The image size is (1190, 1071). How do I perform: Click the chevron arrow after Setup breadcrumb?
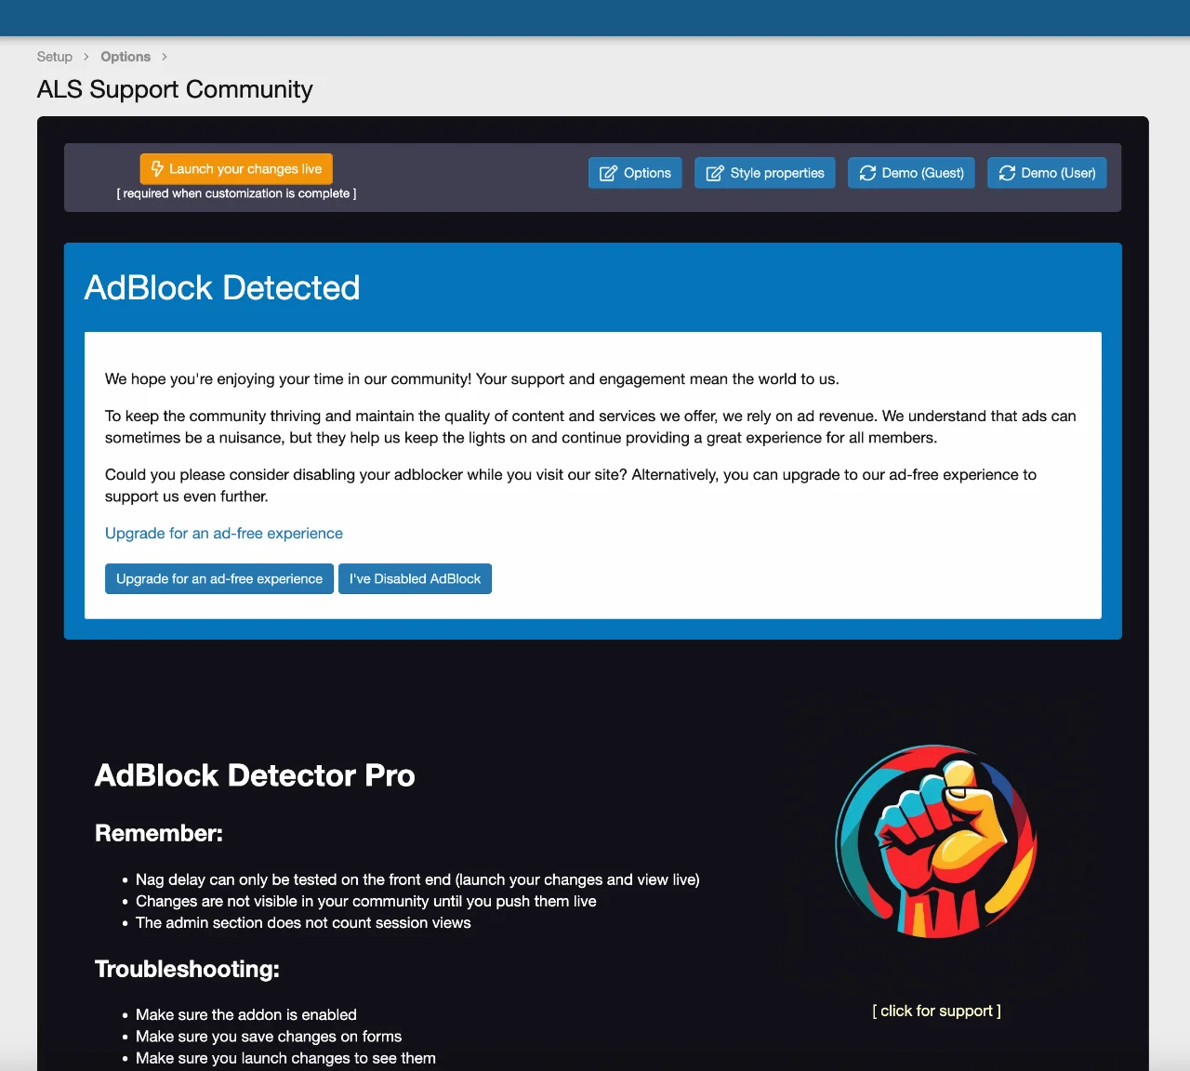[x=86, y=57]
